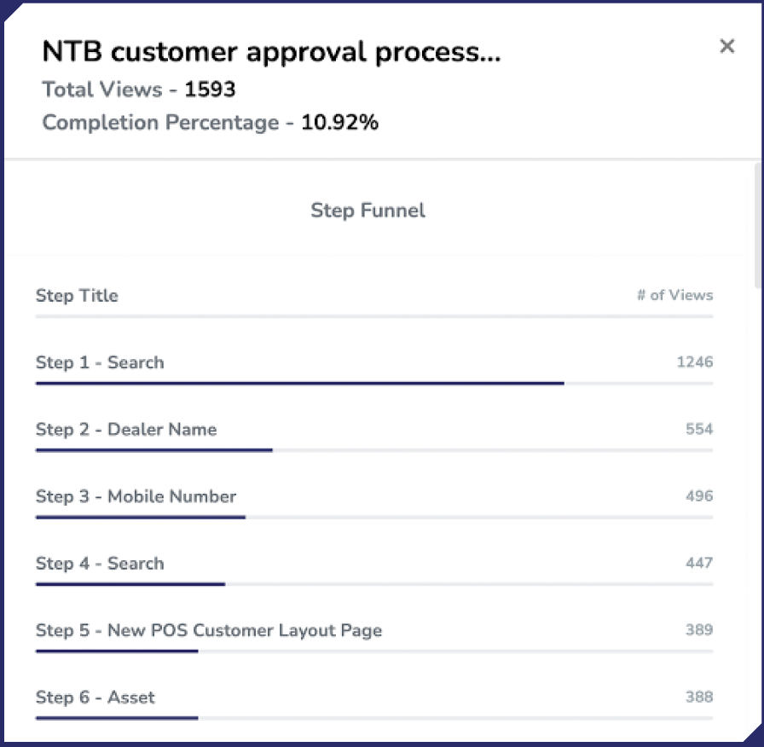
Task: Click the 'Step Title' column header
Action: pos(77,295)
